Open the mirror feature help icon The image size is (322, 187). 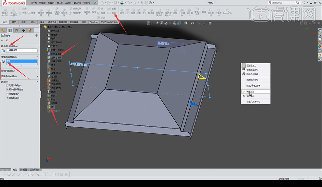click(36, 35)
